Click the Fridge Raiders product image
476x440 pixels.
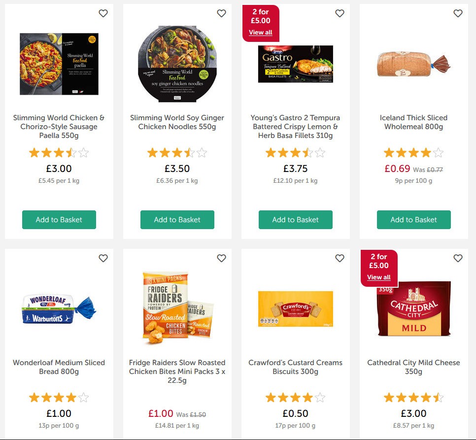click(177, 308)
